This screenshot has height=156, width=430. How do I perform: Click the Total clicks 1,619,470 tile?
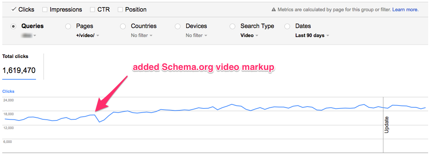[x=19, y=66]
